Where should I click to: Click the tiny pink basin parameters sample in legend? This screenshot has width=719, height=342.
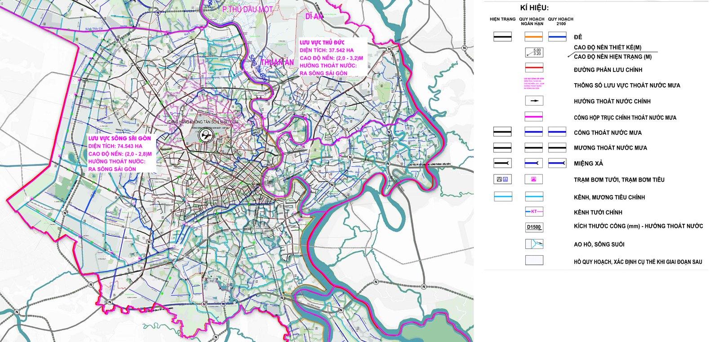pos(534,84)
